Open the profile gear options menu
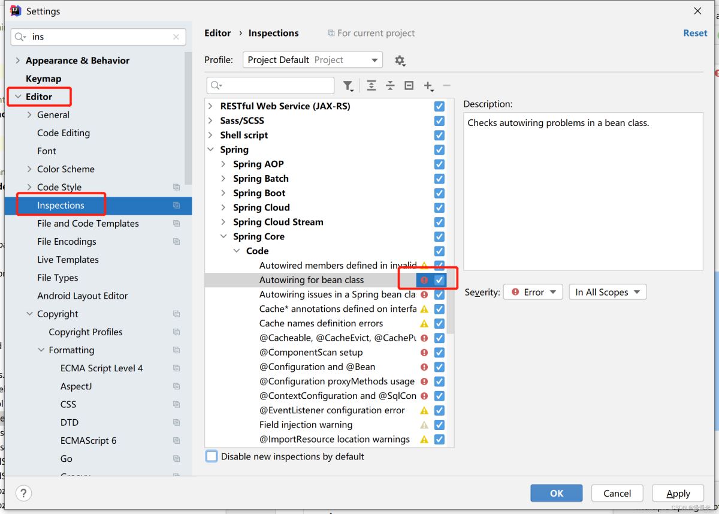This screenshot has height=514, width=719. (400, 60)
